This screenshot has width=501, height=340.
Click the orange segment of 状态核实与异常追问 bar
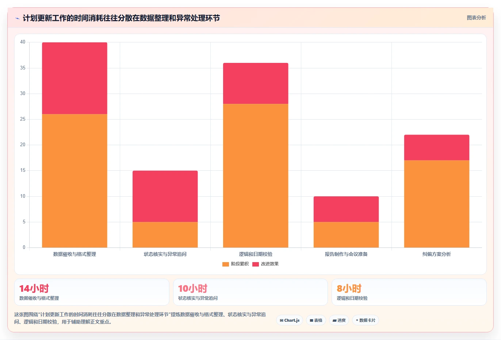click(165, 235)
